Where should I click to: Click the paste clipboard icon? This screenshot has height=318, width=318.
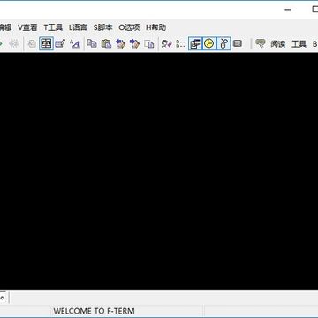click(x=106, y=44)
